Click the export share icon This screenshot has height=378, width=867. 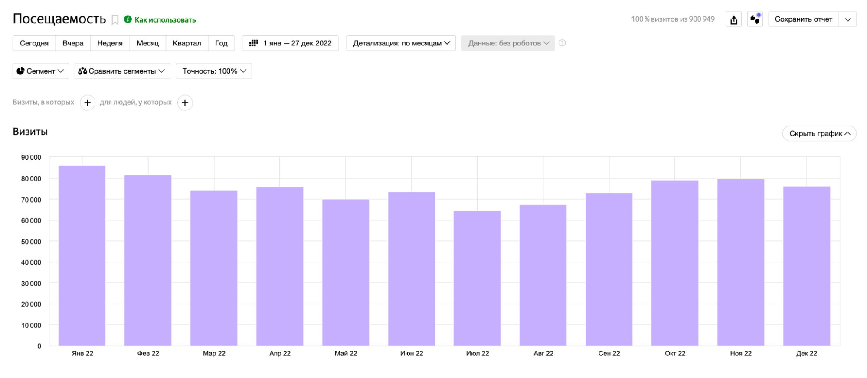(x=733, y=19)
